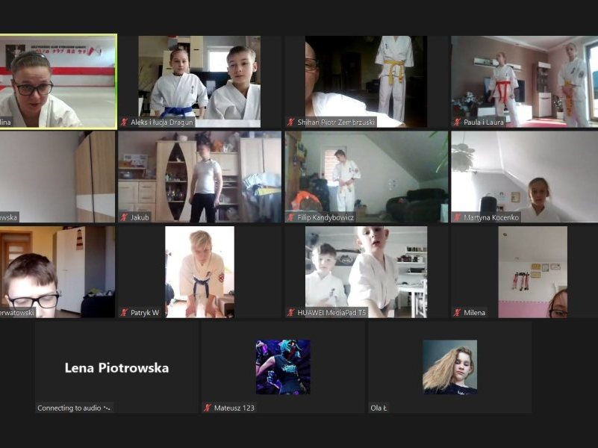Click the Ola Ł name label

[x=379, y=408]
